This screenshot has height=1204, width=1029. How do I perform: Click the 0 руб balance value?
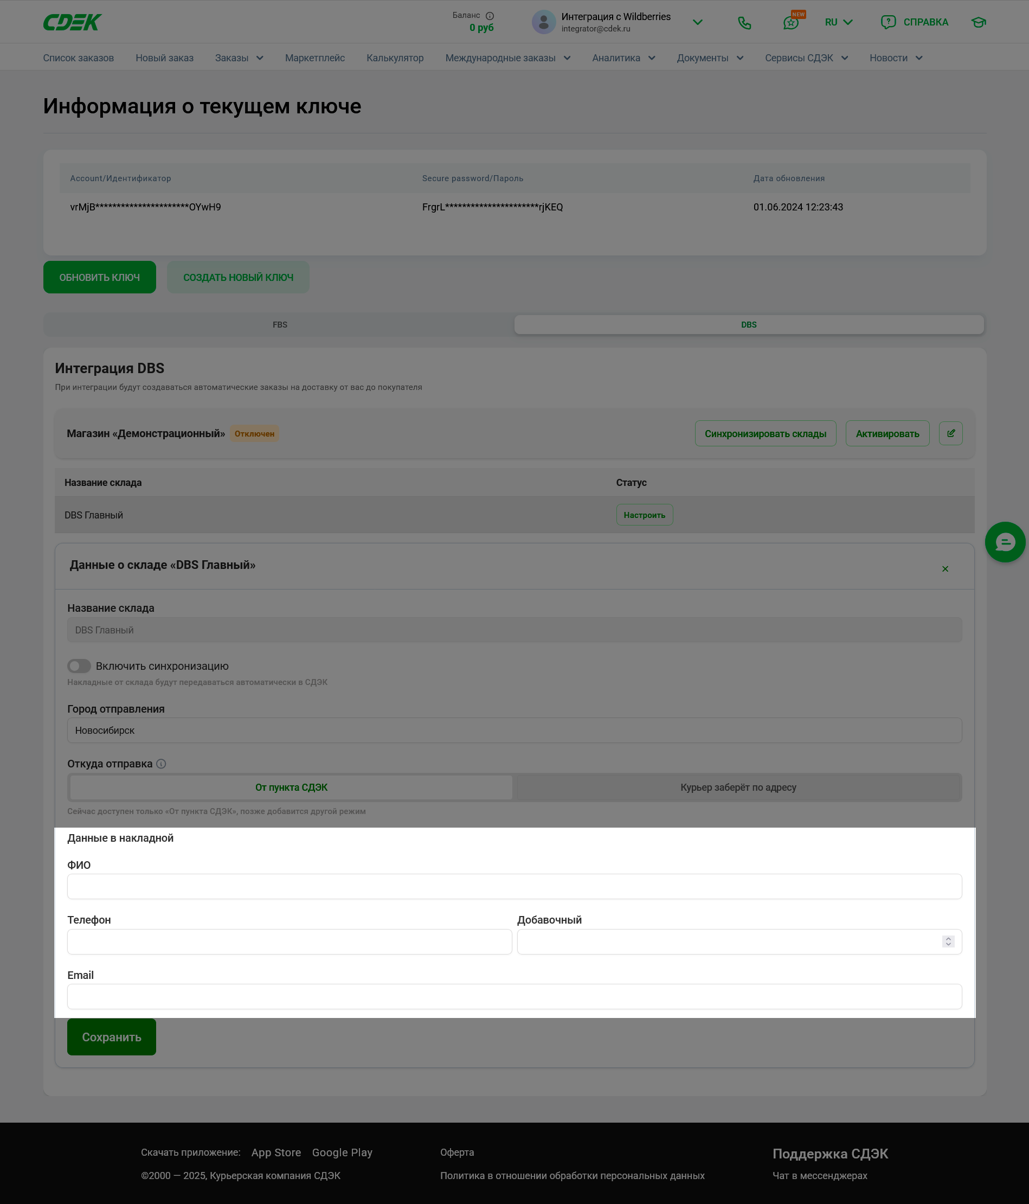(481, 27)
